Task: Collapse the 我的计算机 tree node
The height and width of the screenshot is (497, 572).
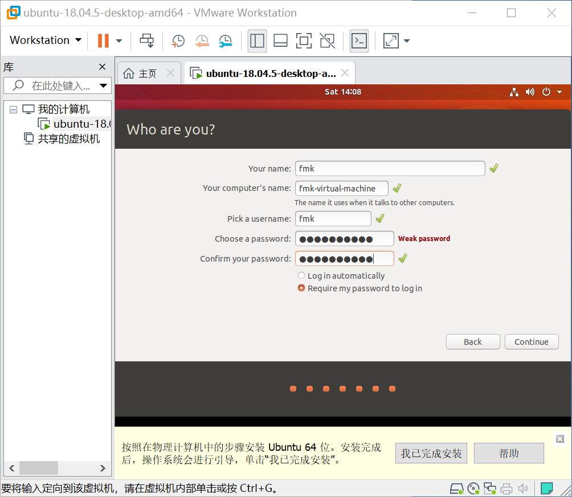Action: [13, 109]
